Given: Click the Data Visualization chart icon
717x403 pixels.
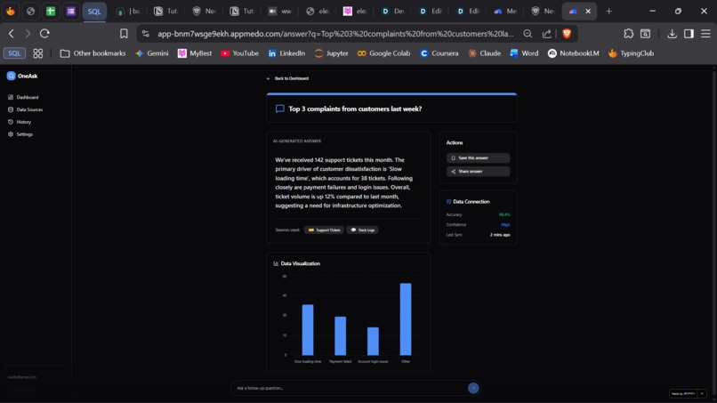Looking at the screenshot, I should [x=276, y=263].
